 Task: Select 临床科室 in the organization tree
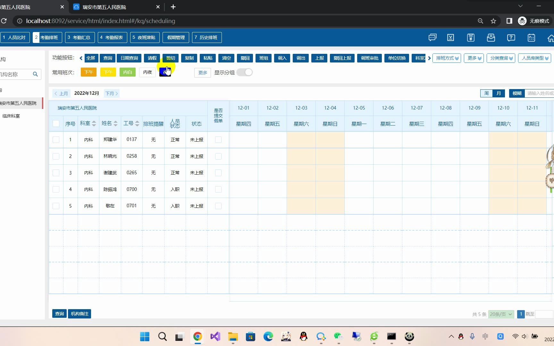tap(11, 116)
